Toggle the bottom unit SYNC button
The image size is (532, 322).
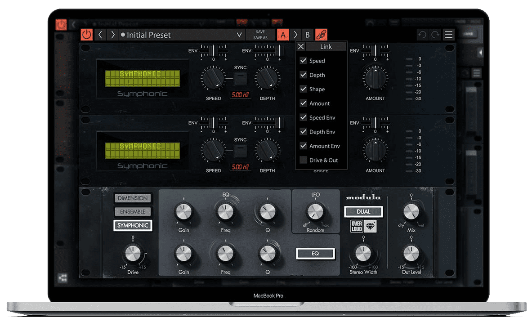[241, 151]
